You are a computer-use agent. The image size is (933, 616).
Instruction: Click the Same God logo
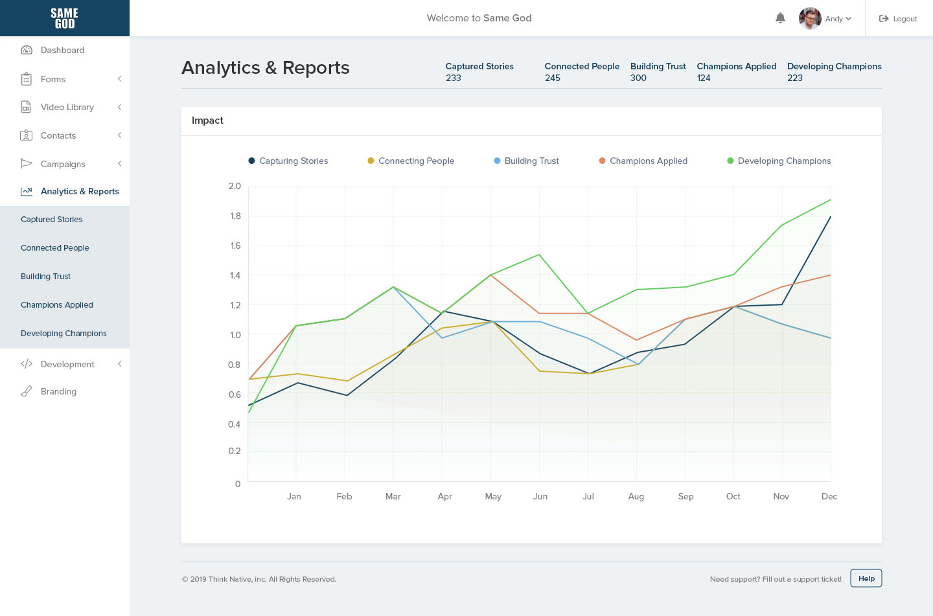click(65, 18)
